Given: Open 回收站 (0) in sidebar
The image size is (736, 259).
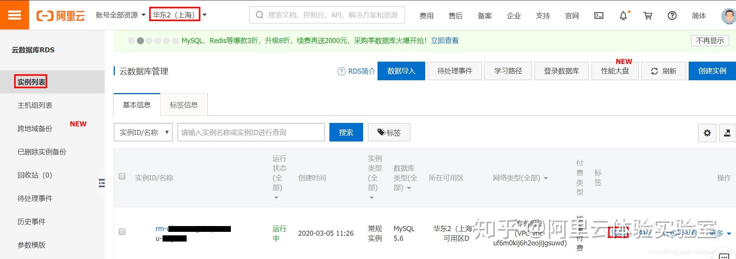Looking at the screenshot, I should tap(35, 175).
